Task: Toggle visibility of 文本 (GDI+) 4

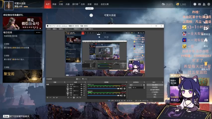Action: pos(81,87)
